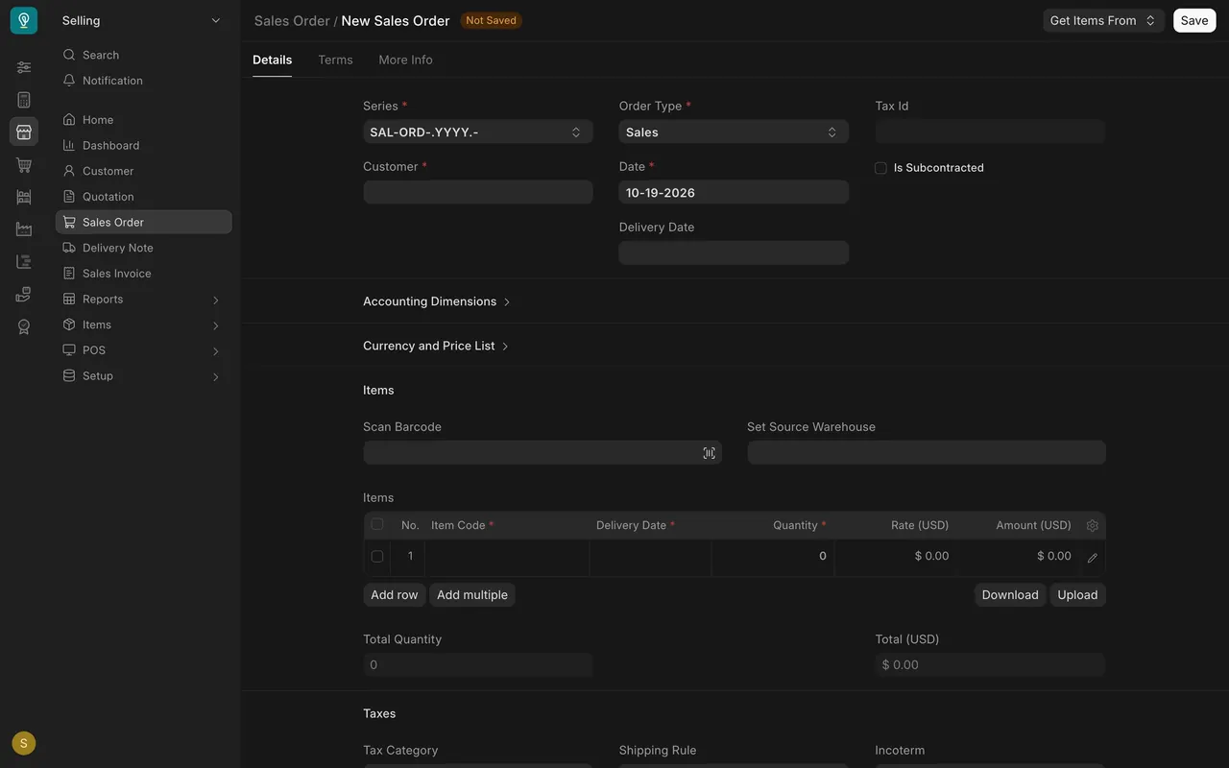Open the gantt chart Projects module icon
Image resolution: width=1229 pixels, height=768 pixels.
coord(24,261)
